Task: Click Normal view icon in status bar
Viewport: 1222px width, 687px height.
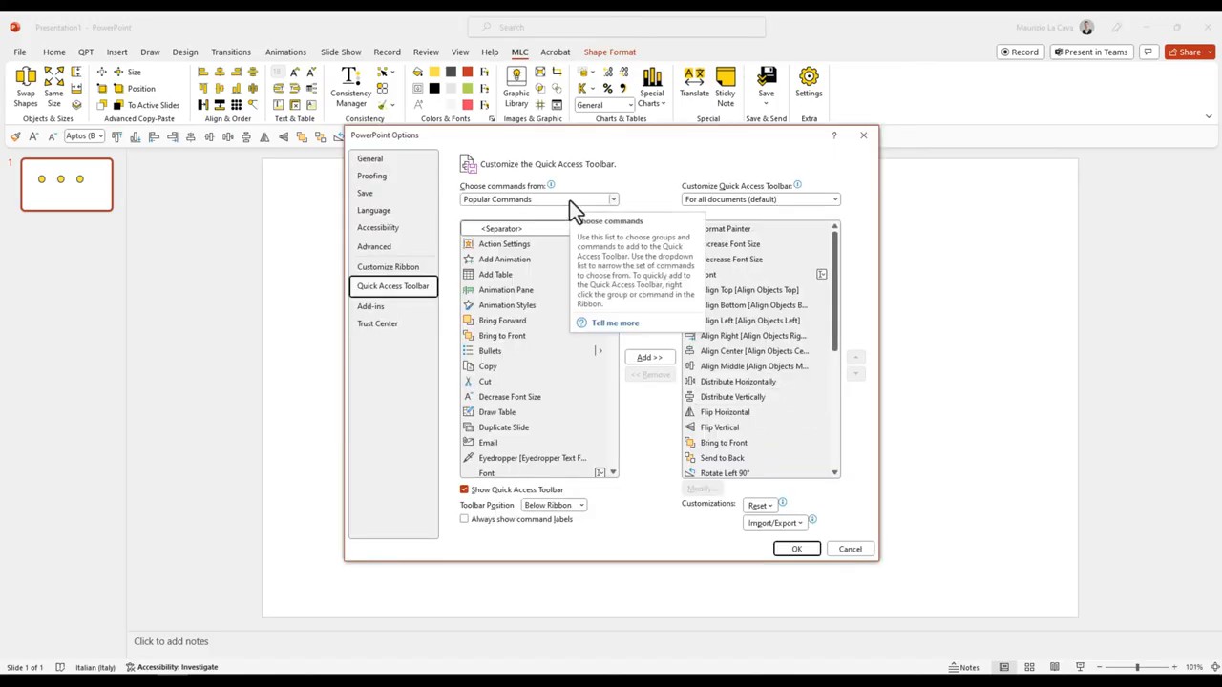Action: 1003,667
